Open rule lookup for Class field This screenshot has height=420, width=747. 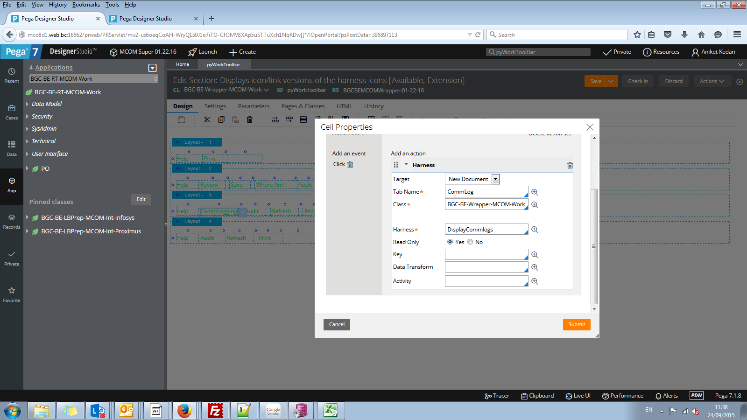(x=535, y=204)
